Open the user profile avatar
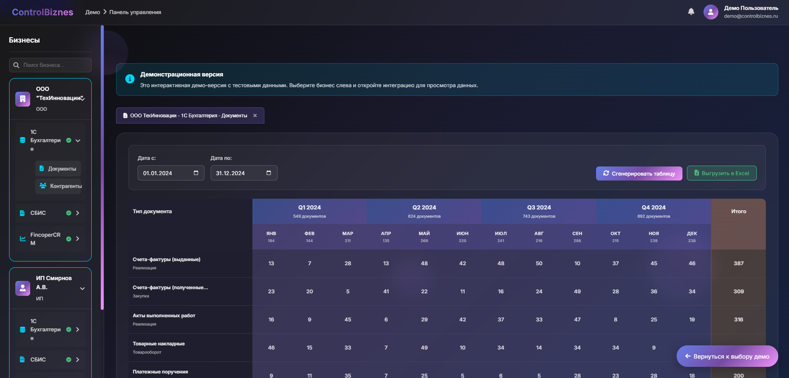 click(x=711, y=12)
